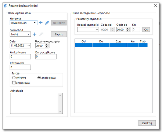
Task: Click Adnotacje scrollbar down arrow
Action: (60, 111)
